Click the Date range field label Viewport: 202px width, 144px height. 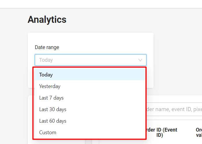tap(47, 47)
